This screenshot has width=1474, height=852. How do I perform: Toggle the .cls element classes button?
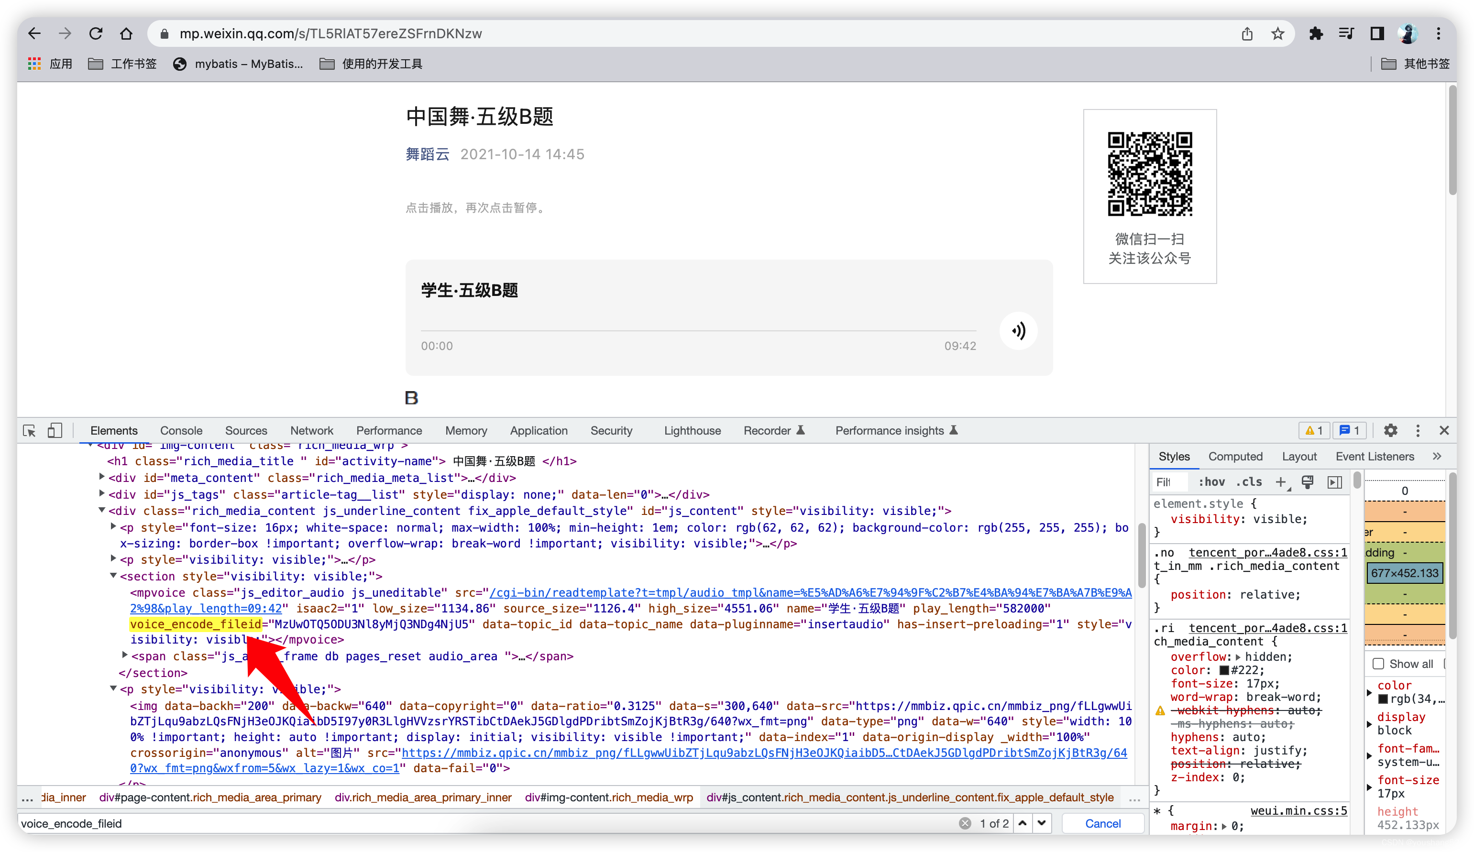pyautogui.click(x=1249, y=482)
